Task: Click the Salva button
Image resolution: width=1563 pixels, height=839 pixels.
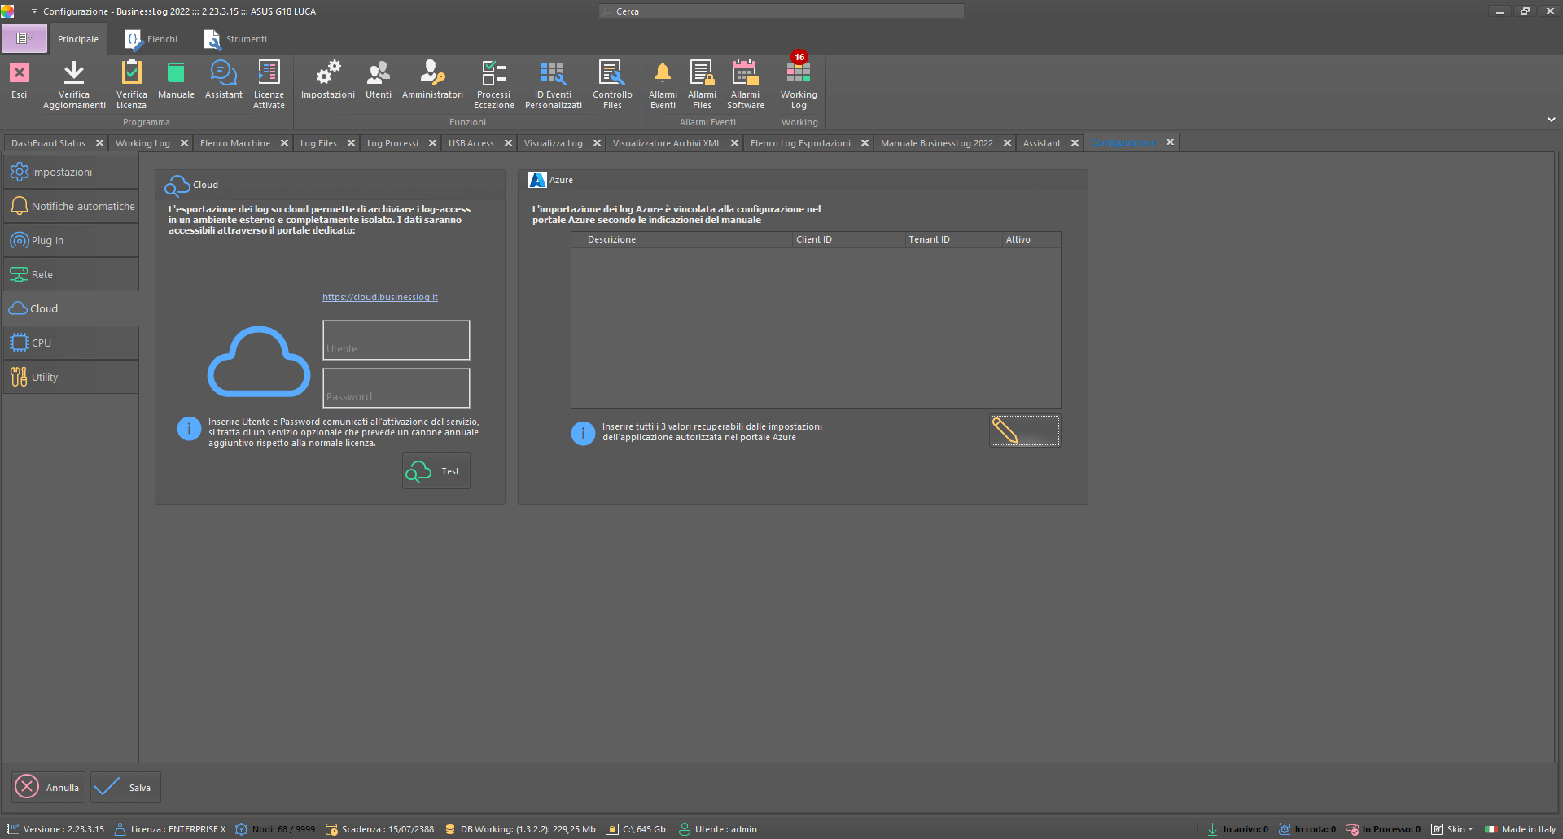Action: pyautogui.click(x=125, y=787)
